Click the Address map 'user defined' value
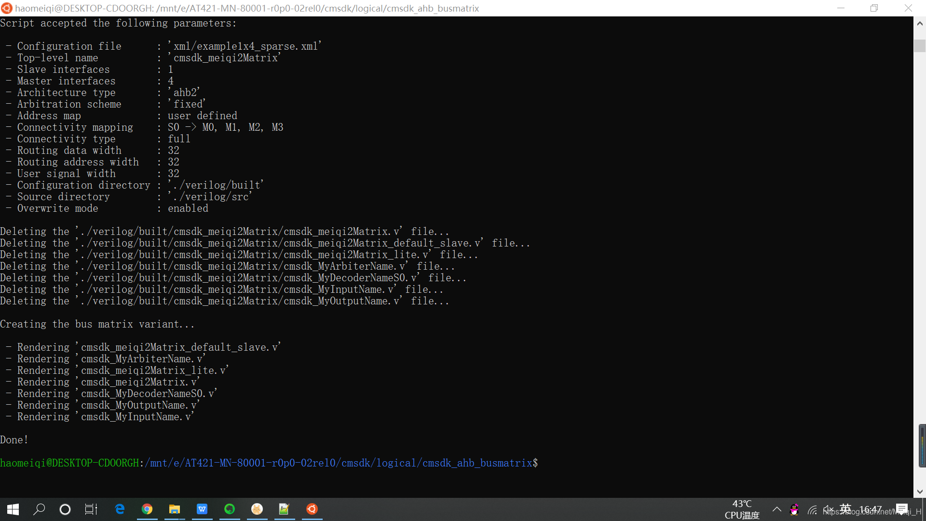The height and width of the screenshot is (521, 926). pyautogui.click(x=203, y=116)
